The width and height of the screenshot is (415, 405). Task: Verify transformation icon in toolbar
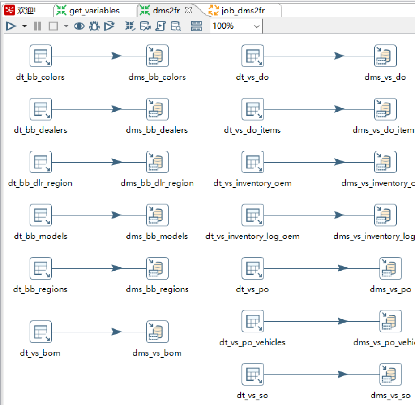point(130,26)
